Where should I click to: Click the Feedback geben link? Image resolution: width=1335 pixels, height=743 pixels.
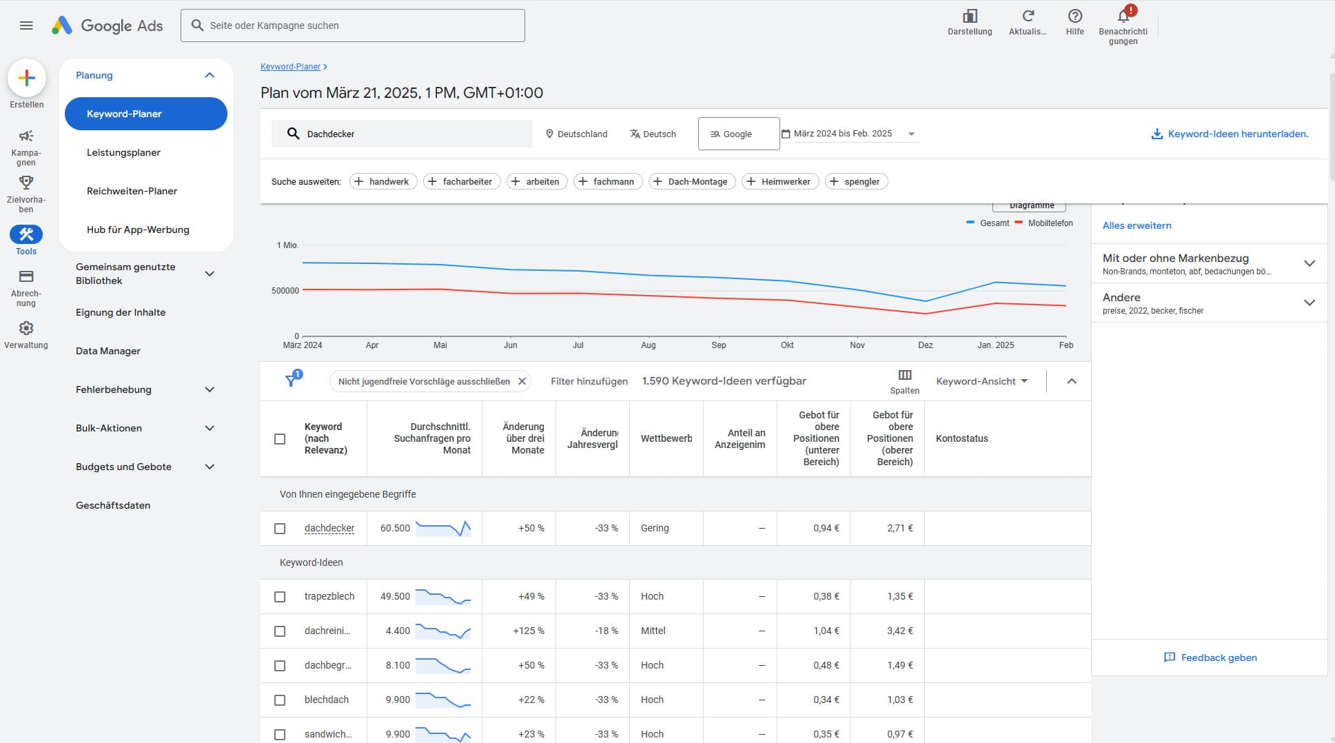[1210, 658]
